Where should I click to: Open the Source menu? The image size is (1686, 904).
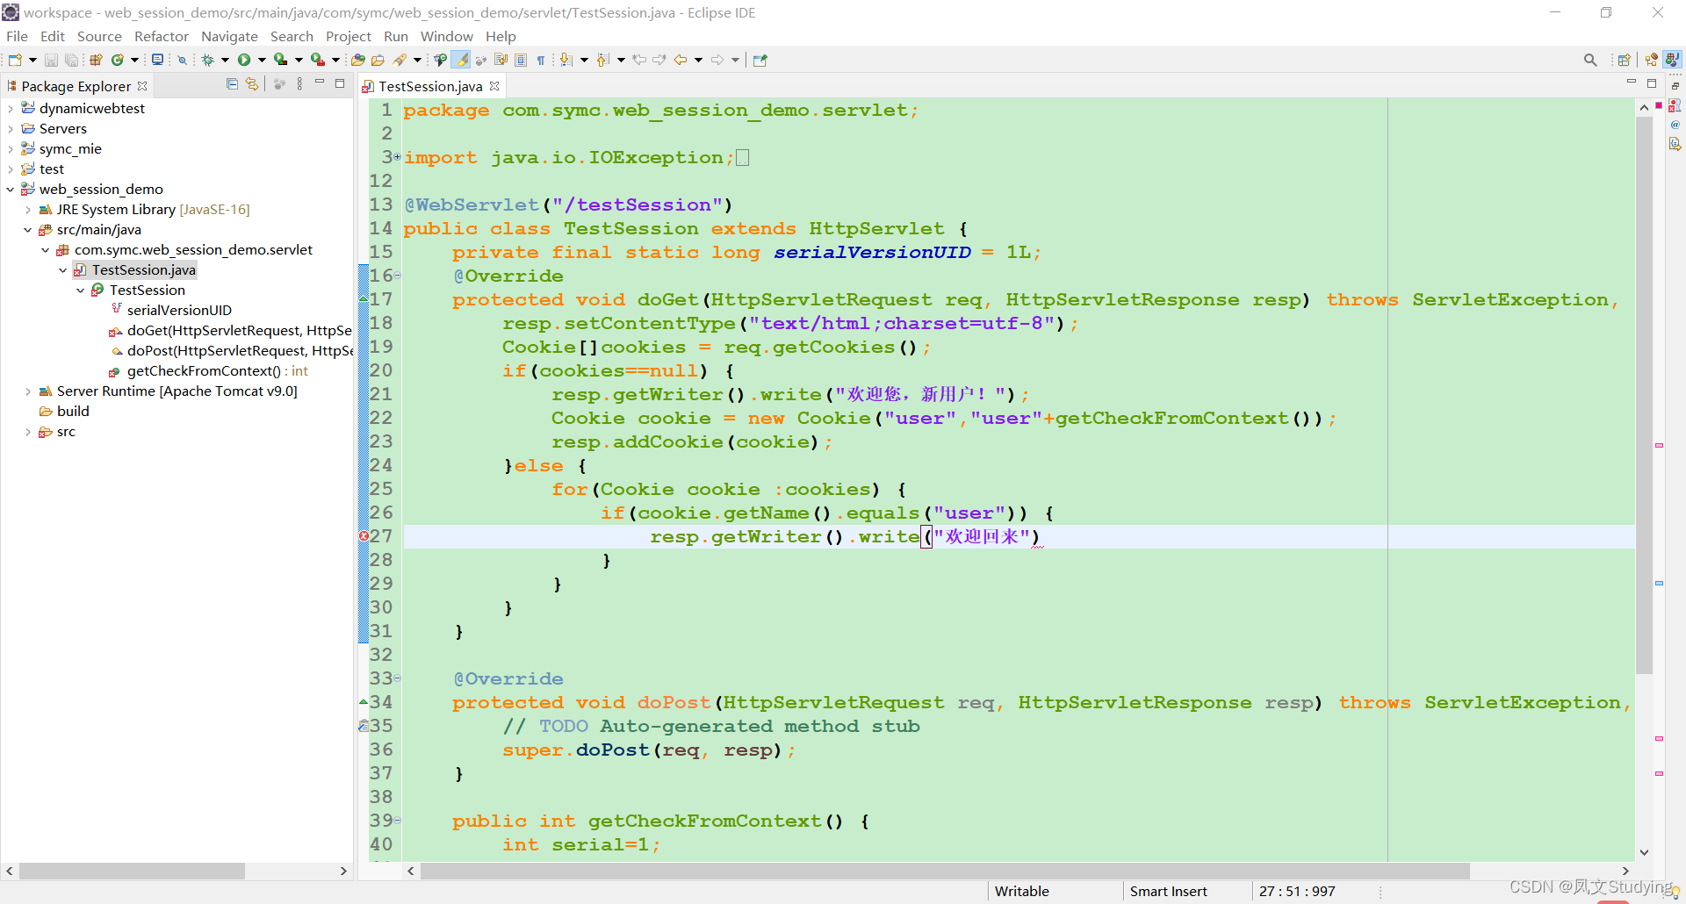coord(99,36)
